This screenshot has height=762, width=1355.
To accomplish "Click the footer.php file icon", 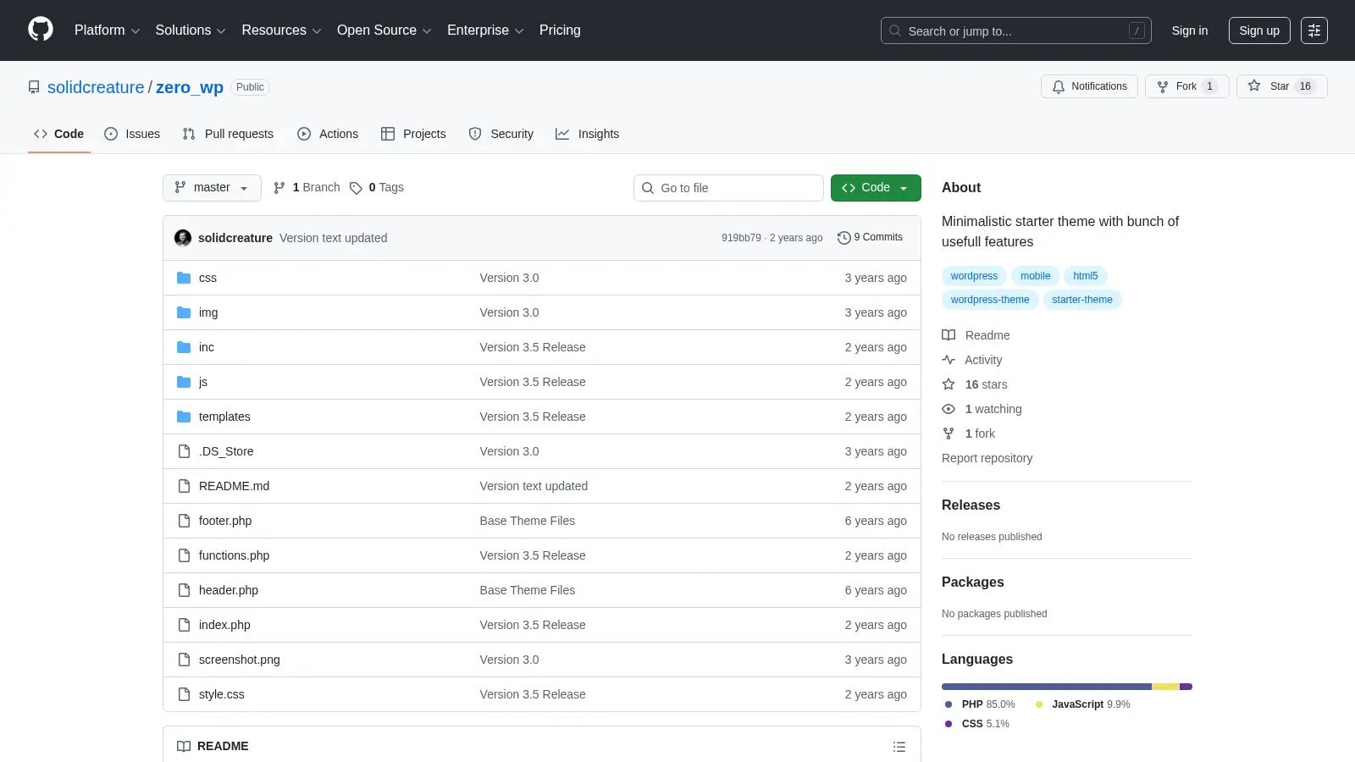I will tap(184, 521).
